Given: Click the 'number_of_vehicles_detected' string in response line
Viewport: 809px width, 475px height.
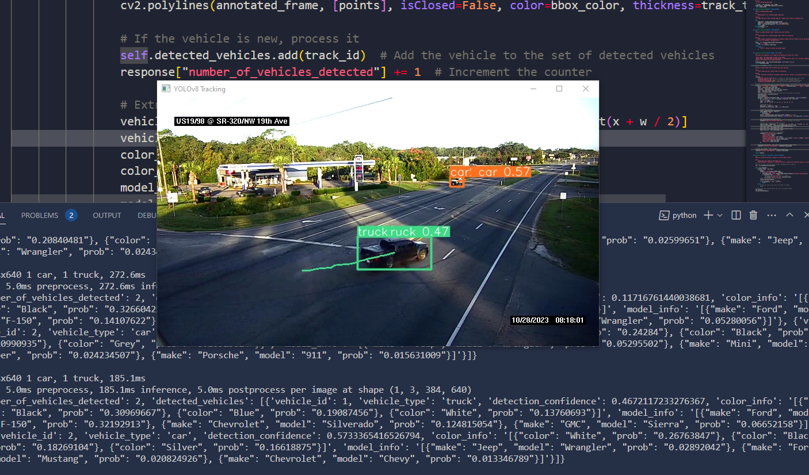Looking at the screenshot, I should 281,72.
